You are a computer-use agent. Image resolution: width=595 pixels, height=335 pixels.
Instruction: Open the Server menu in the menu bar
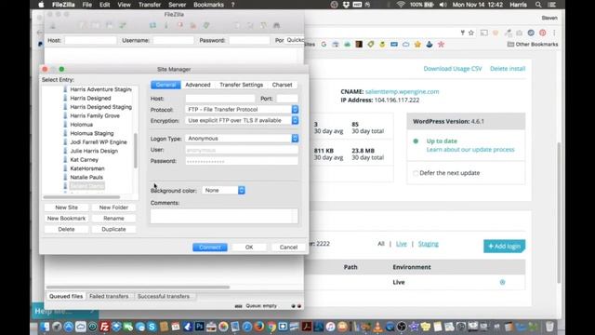pyautogui.click(x=177, y=5)
